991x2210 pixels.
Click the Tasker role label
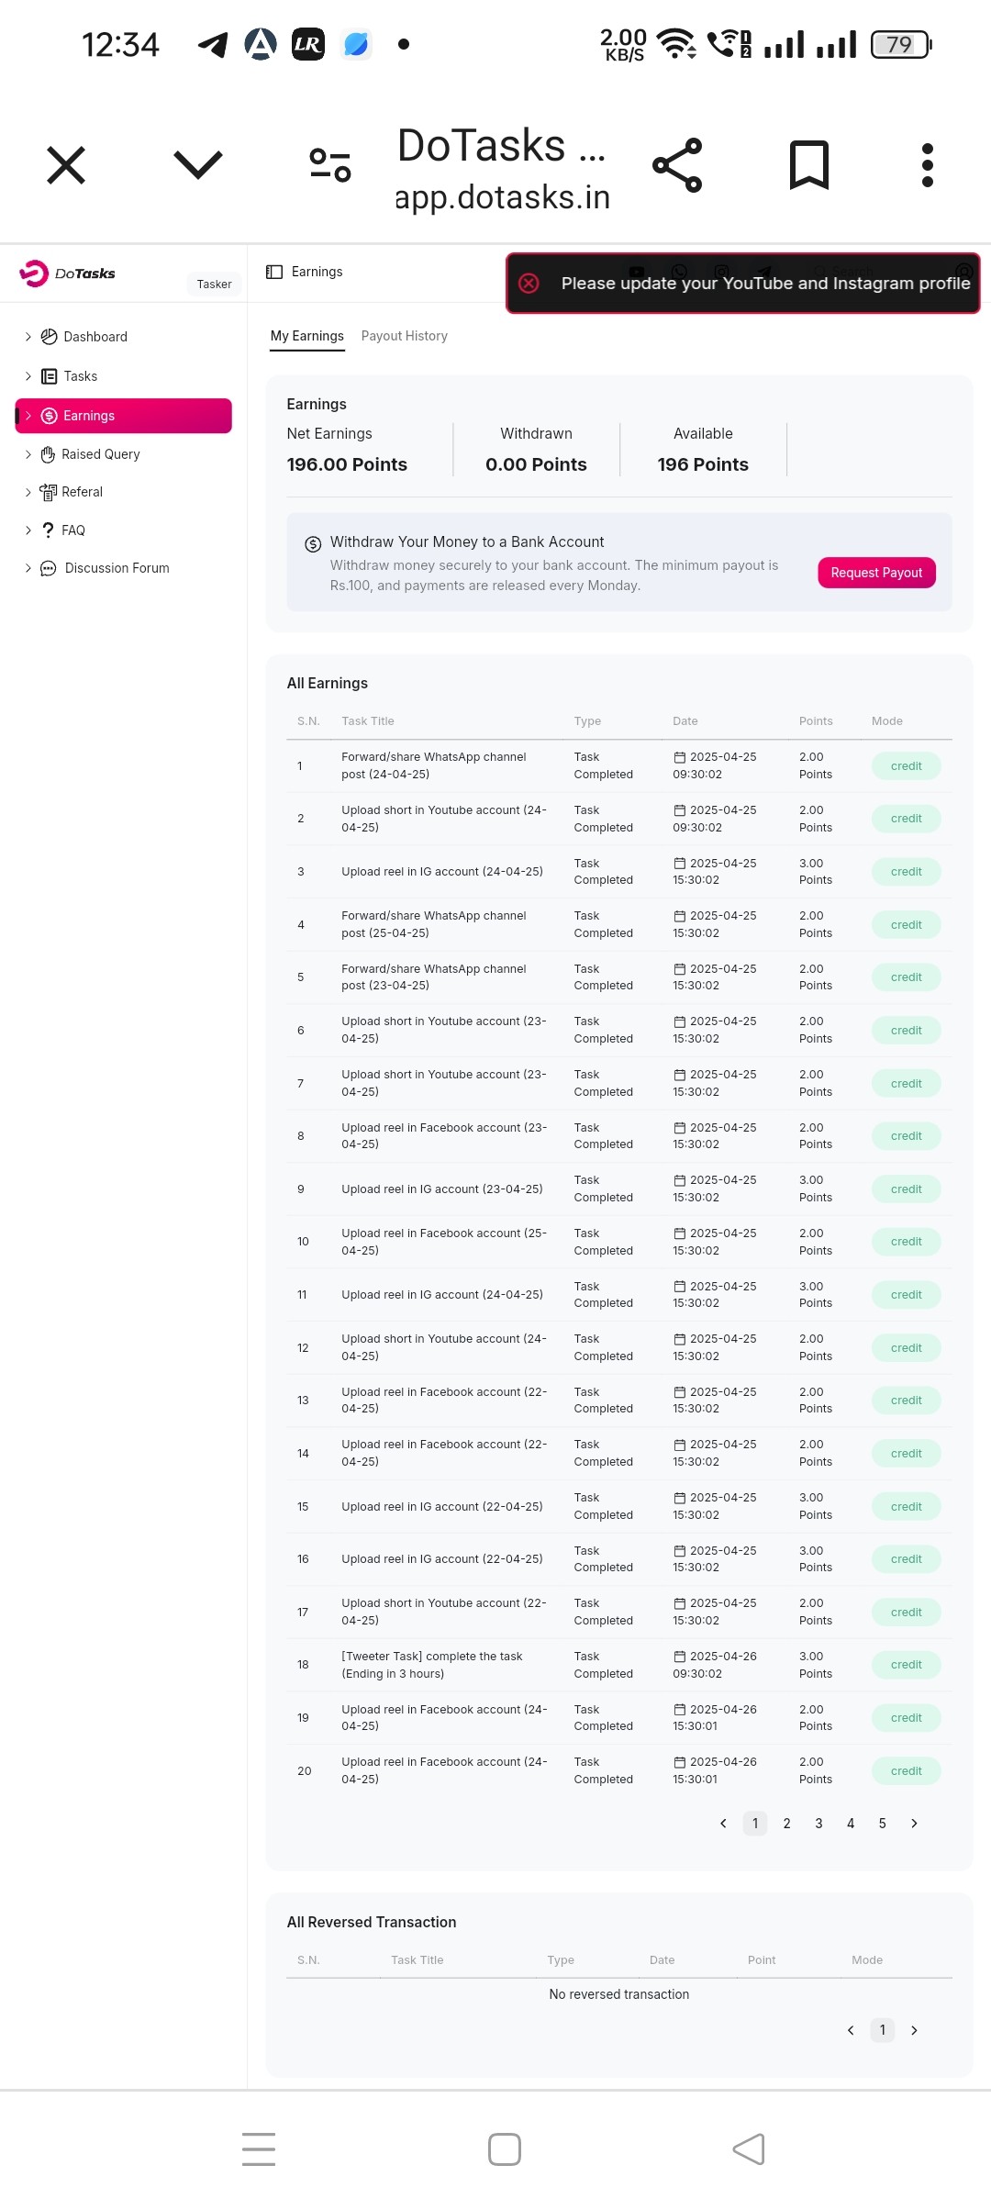215,285
